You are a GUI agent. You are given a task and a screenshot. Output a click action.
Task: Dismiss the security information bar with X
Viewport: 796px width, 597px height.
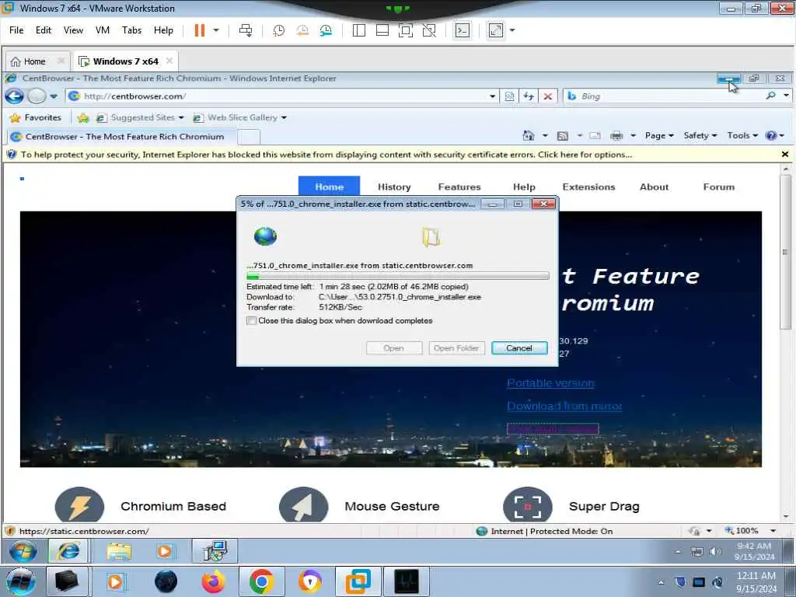[785, 155]
